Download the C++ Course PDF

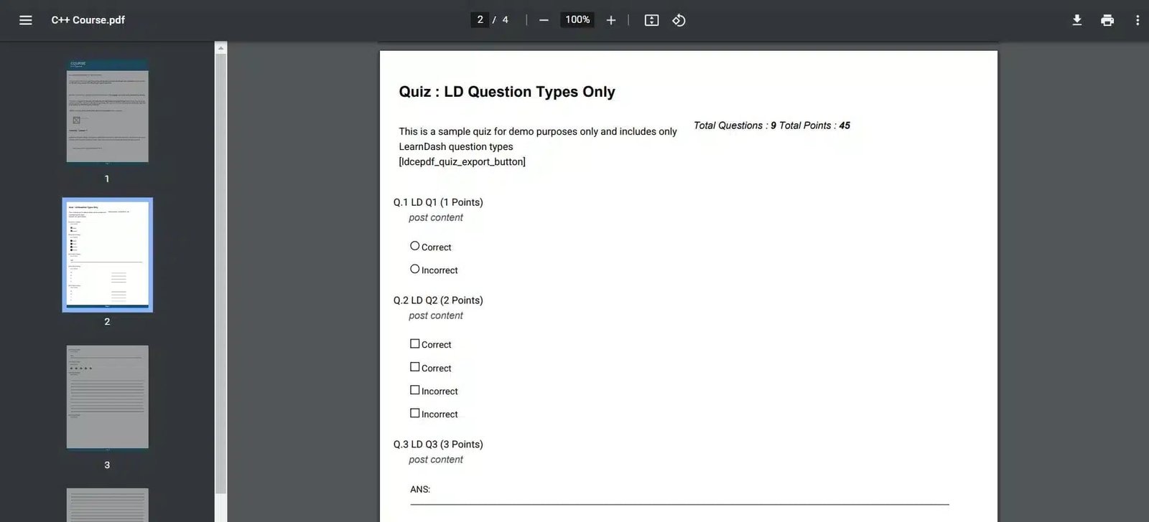pyautogui.click(x=1077, y=20)
